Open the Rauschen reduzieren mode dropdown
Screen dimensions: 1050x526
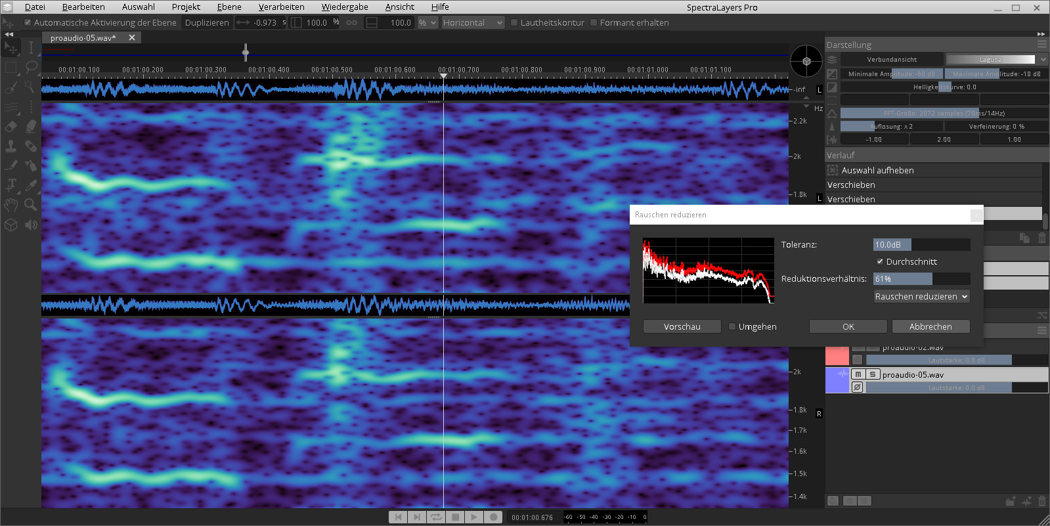[x=921, y=296]
